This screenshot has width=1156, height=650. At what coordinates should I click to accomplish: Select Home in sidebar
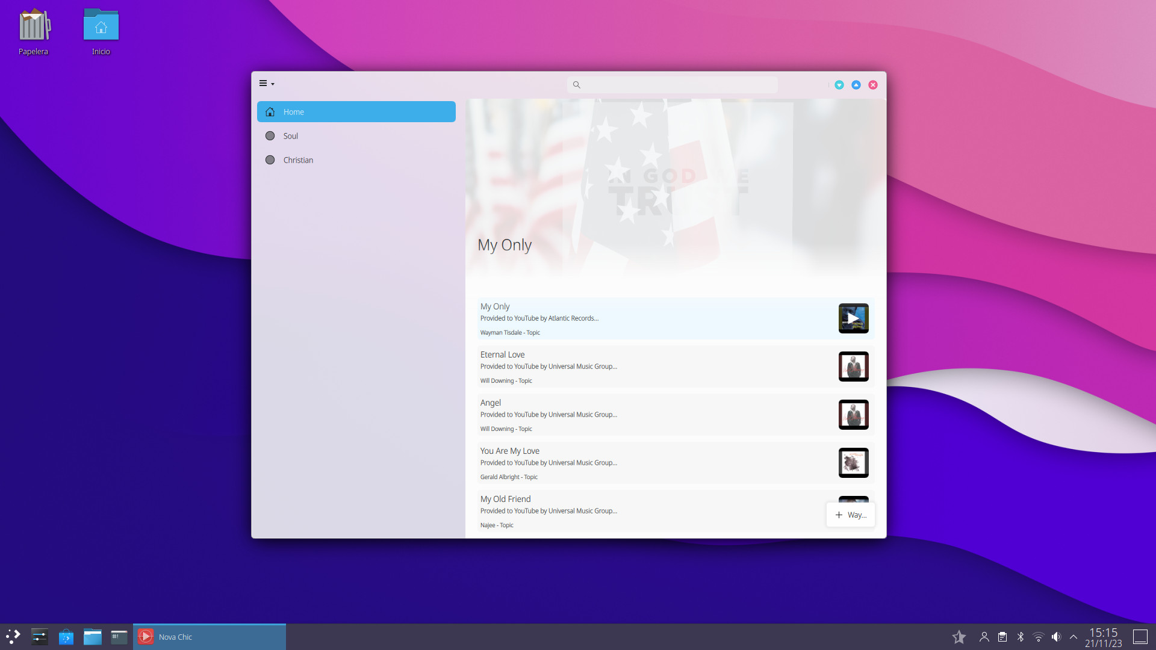356,112
